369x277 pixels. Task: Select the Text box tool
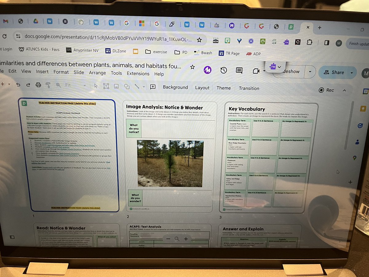[x=106, y=86]
